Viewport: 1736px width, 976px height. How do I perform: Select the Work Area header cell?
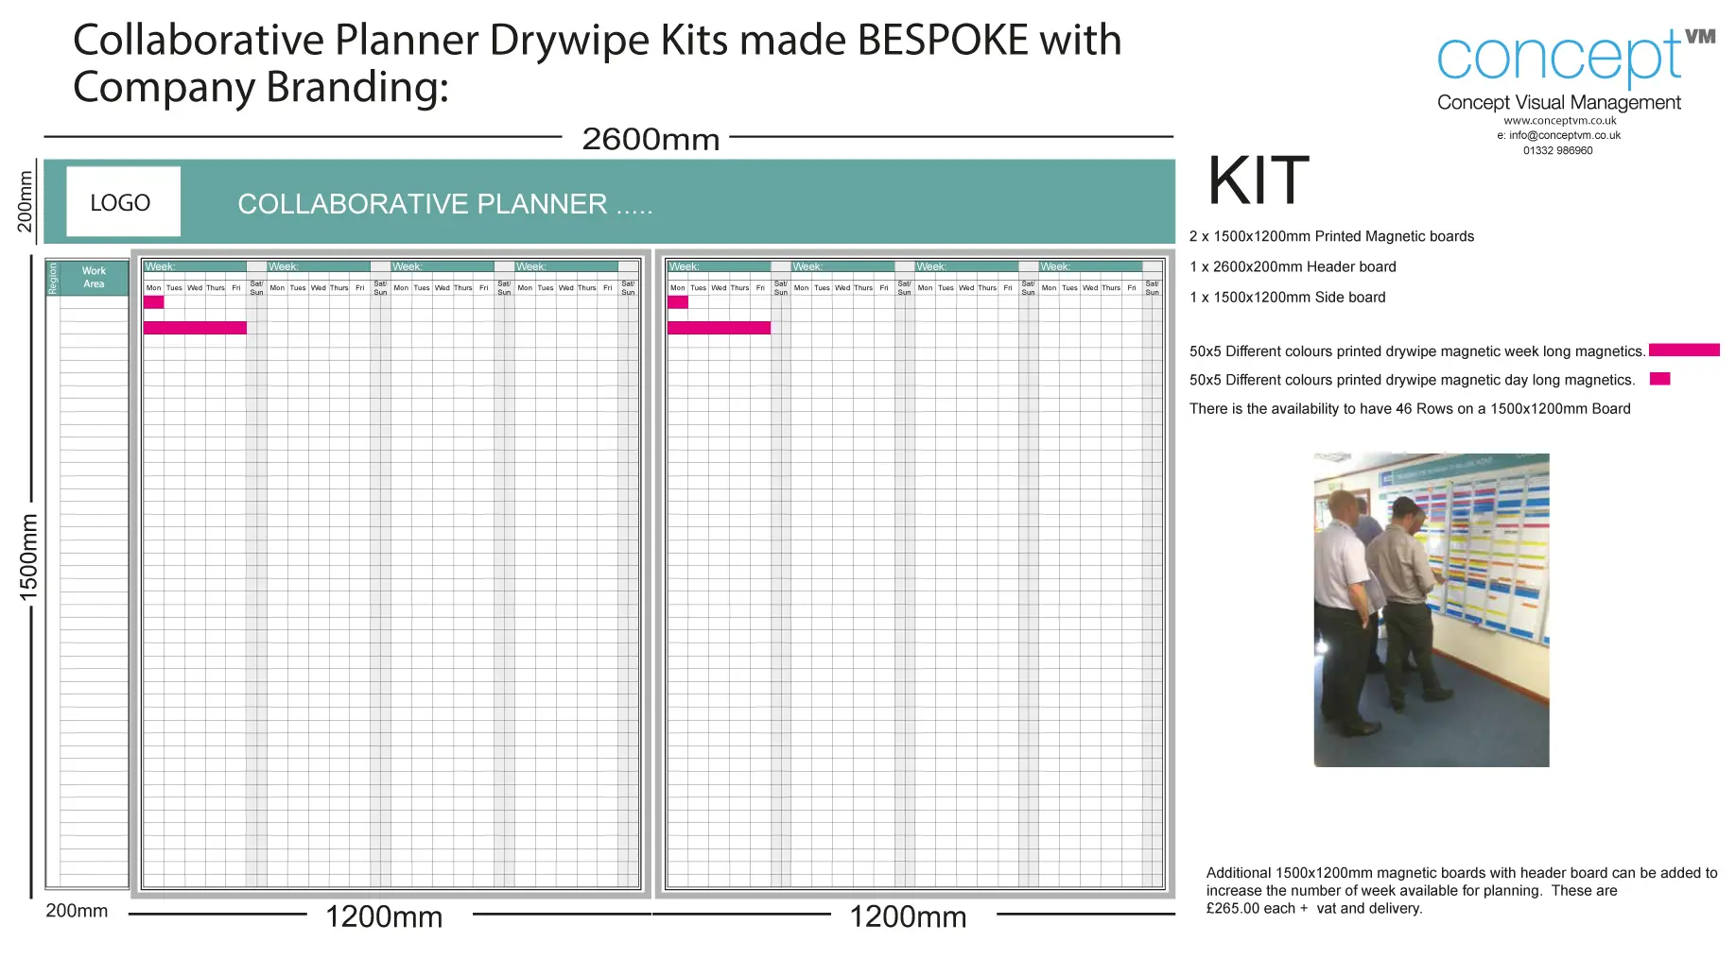click(94, 278)
